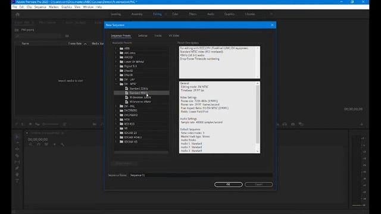Select the Slip tool
The width and height of the screenshot is (381, 214).
click(x=17, y=162)
